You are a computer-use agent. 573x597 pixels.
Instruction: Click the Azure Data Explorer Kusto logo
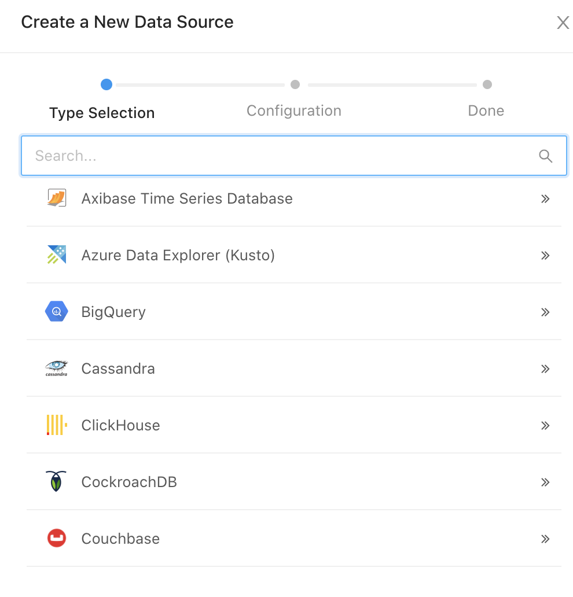point(57,255)
